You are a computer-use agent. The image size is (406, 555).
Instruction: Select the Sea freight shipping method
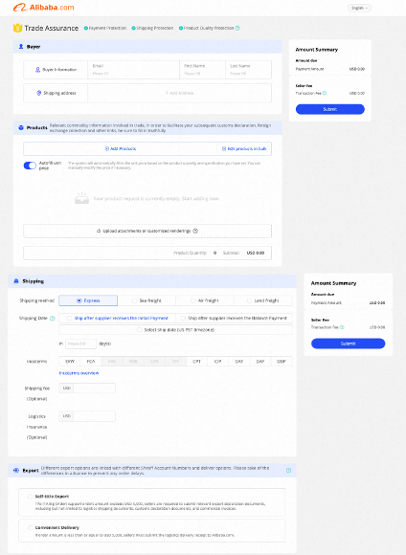[x=147, y=300]
